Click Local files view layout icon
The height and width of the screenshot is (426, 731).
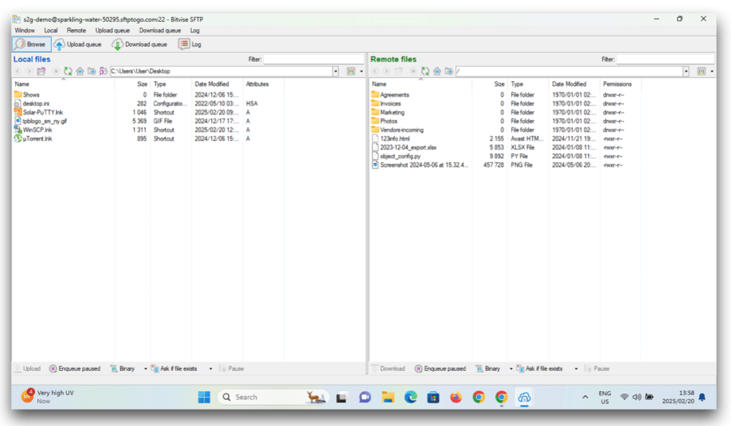point(351,71)
